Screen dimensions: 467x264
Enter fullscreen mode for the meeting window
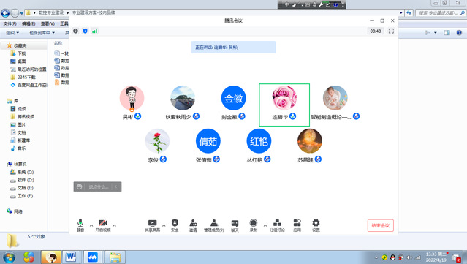click(x=391, y=31)
